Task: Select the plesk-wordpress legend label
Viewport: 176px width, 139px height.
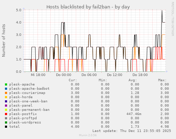Action: tap(25, 122)
